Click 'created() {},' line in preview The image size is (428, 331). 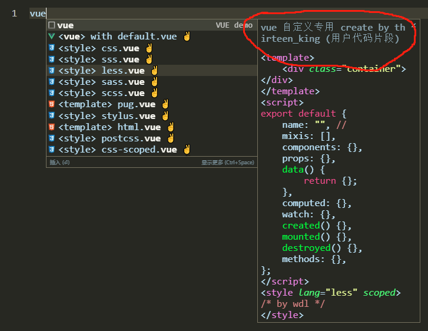pos(317,226)
